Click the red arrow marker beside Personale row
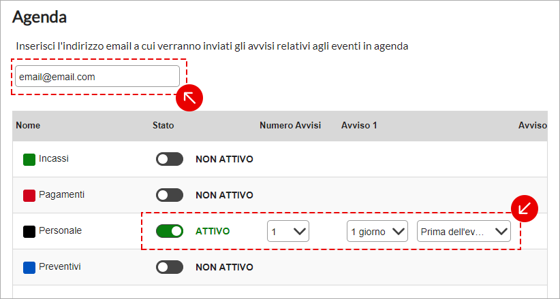560x299 pixels. [x=525, y=209]
